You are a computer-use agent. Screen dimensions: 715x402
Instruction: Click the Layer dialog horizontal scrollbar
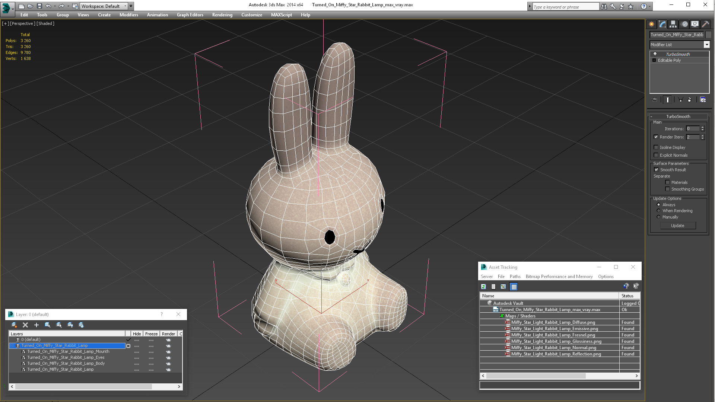click(x=95, y=387)
